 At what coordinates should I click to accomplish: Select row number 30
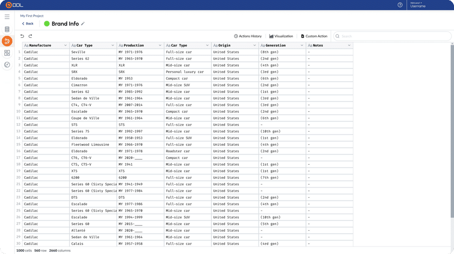(x=18, y=244)
